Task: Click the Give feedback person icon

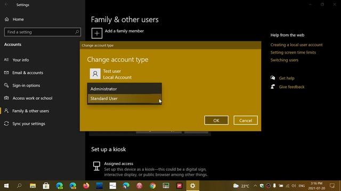Action: click(x=273, y=86)
